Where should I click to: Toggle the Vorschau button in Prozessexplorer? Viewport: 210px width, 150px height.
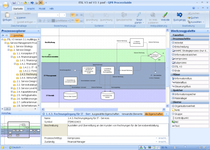[x=16, y=35]
